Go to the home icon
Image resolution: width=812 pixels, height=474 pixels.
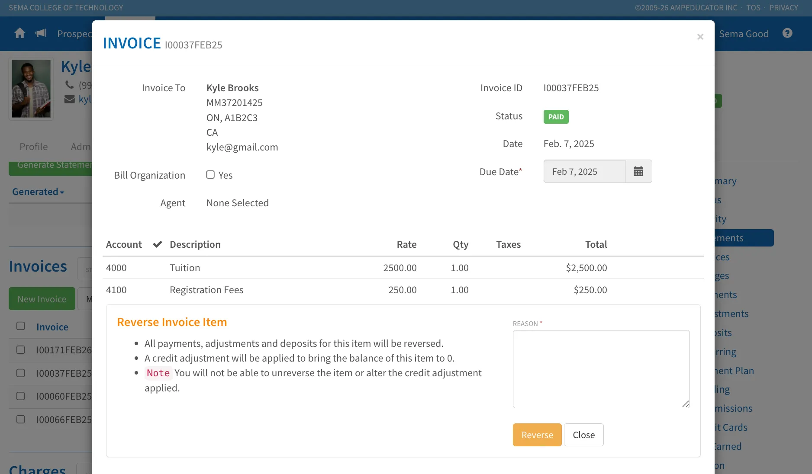tap(20, 33)
